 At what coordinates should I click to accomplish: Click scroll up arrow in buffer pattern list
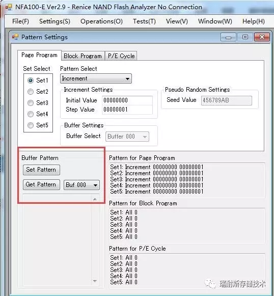click(95, 199)
